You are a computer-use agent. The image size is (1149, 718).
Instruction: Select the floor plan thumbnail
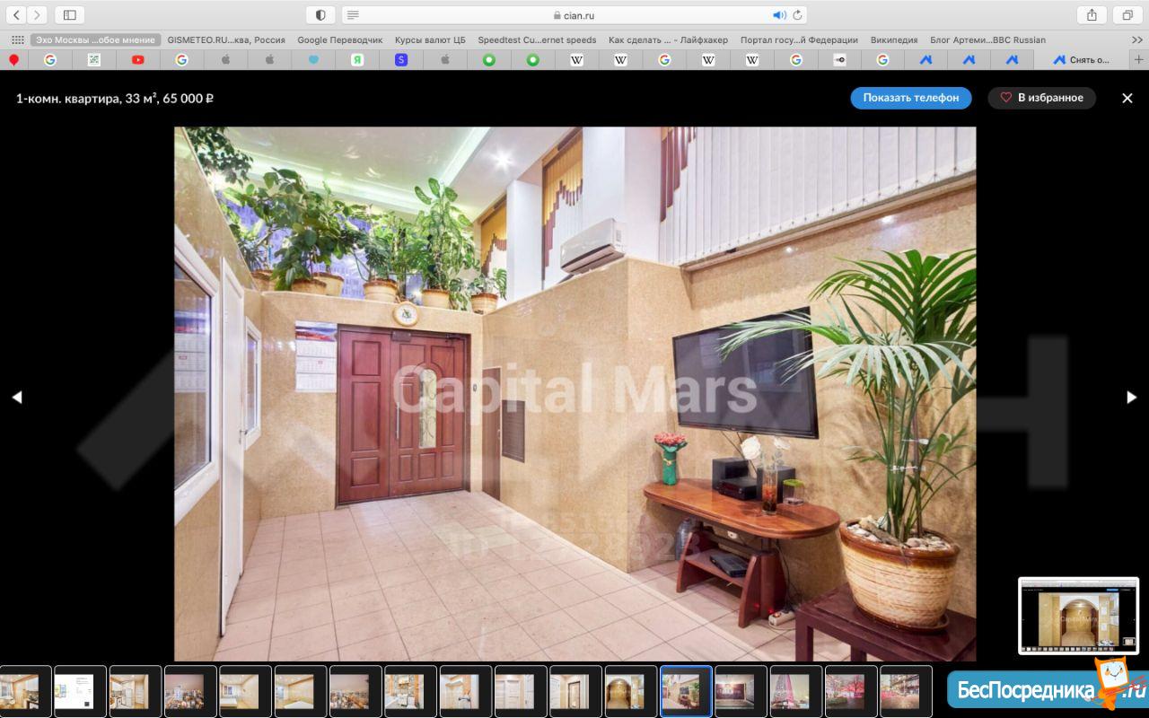click(x=80, y=691)
